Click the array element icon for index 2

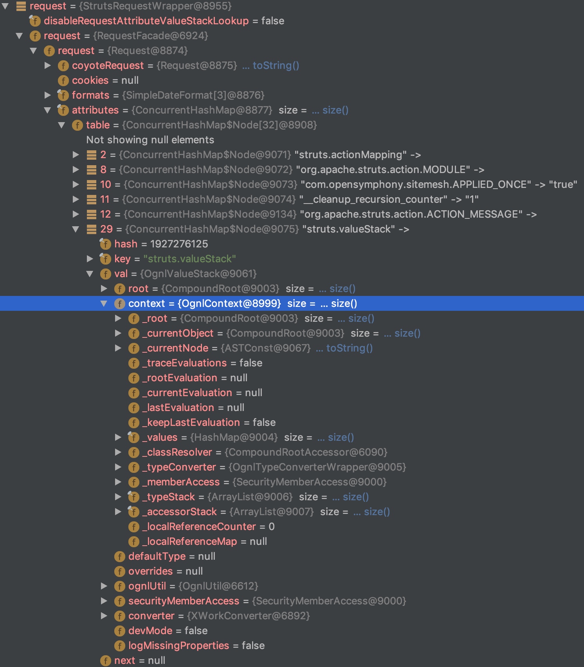pyautogui.click(x=91, y=155)
